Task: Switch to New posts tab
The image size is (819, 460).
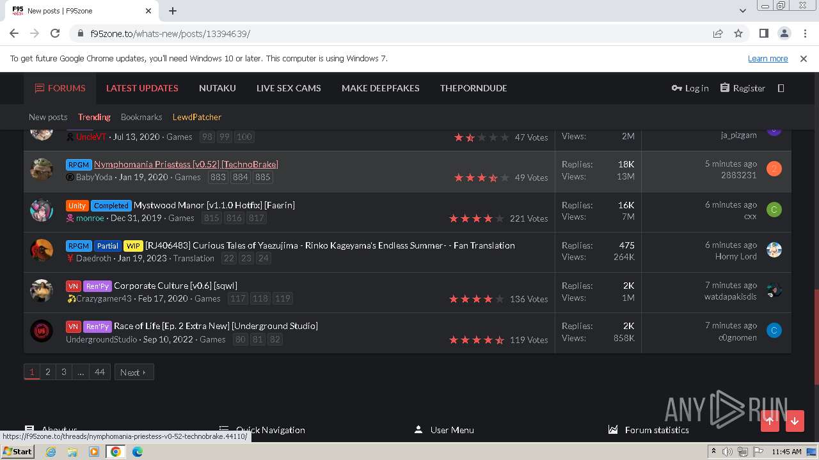Action: click(x=48, y=117)
